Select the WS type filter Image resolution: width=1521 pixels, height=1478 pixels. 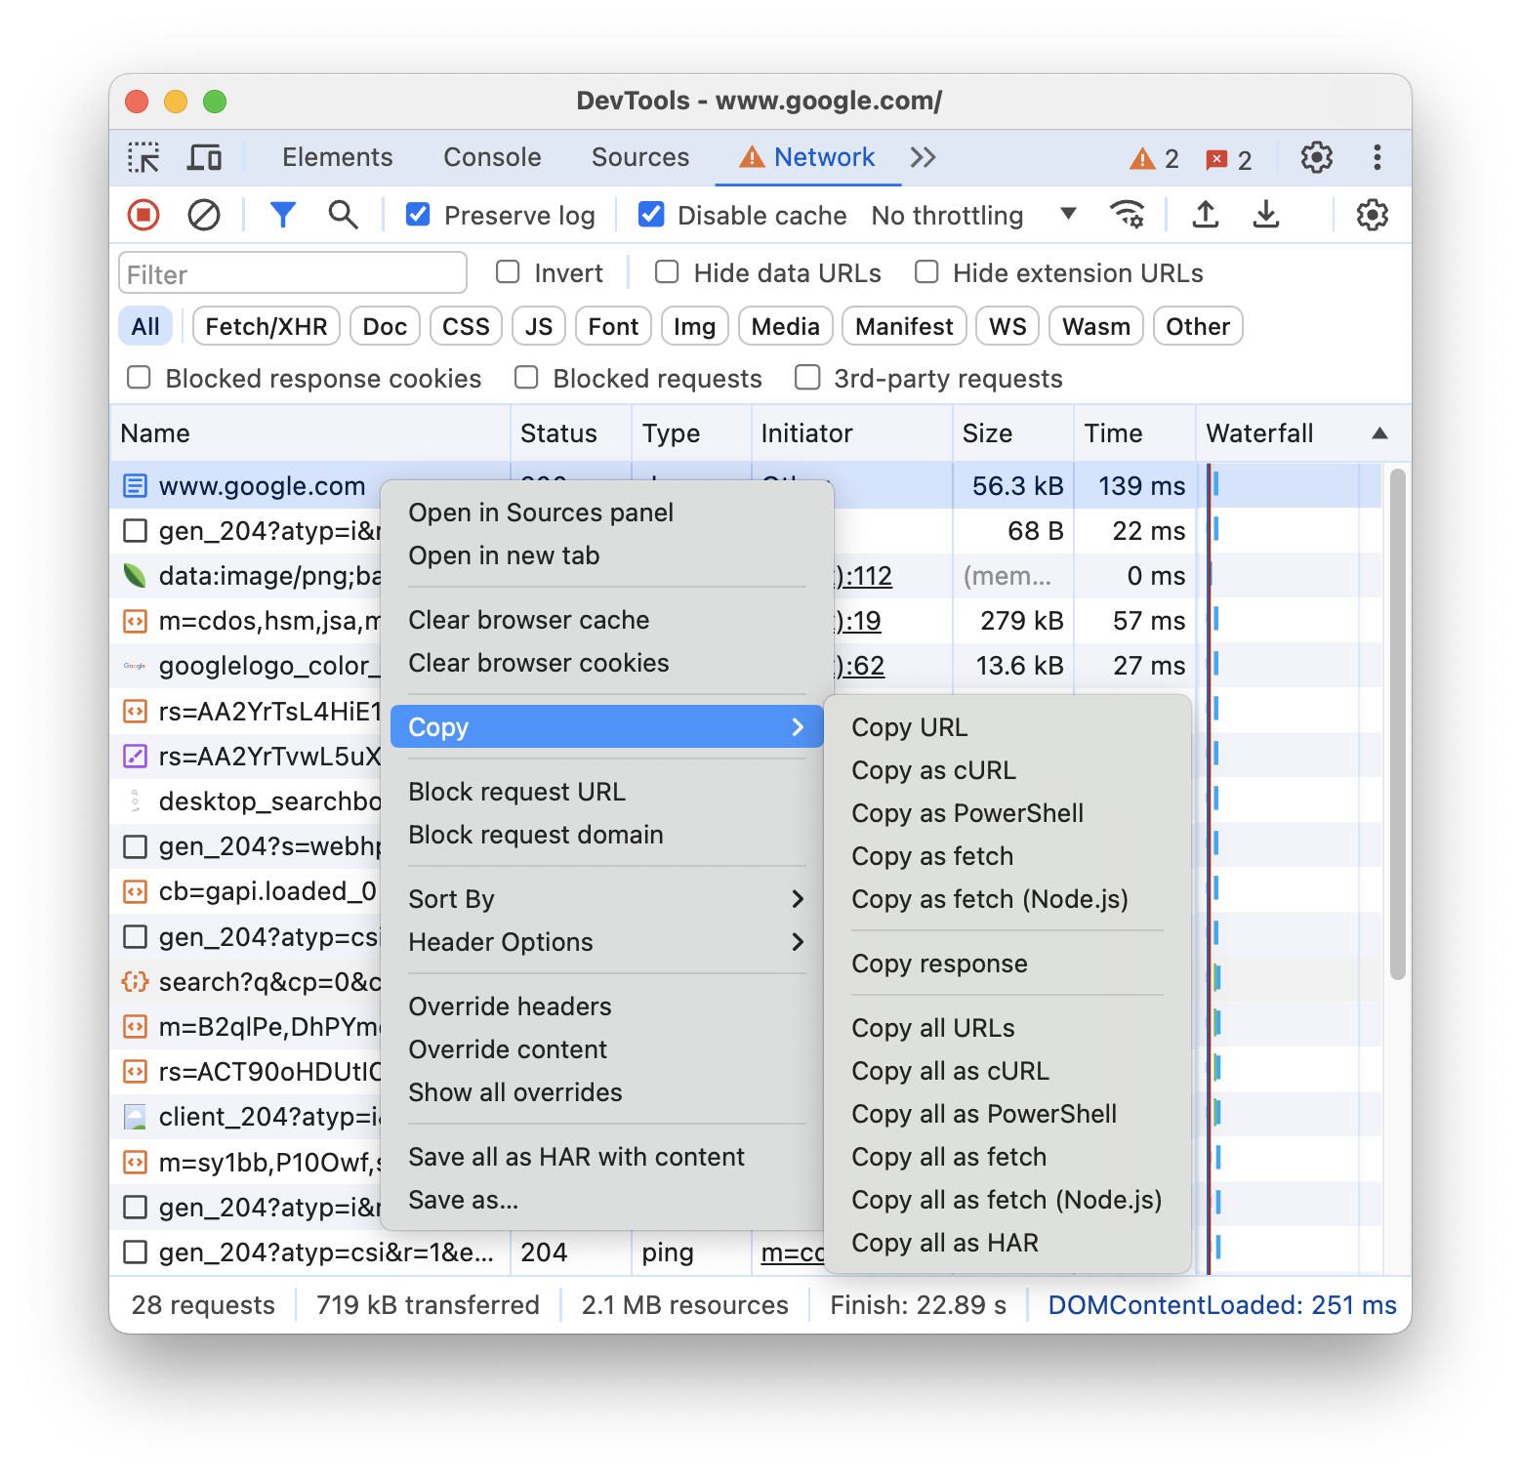1007,326
